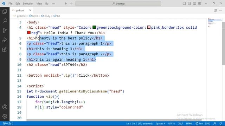Screen dimensions: 225x126
Task: Toggle the secondary side bar layout icon
Action: pyautogui.click(x=194, y=3)
